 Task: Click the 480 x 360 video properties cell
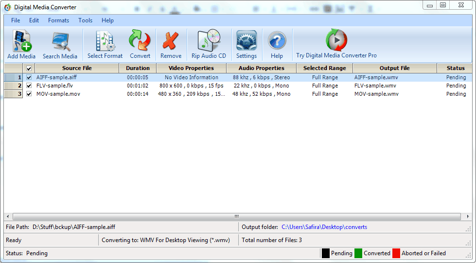tap(192, 94)
